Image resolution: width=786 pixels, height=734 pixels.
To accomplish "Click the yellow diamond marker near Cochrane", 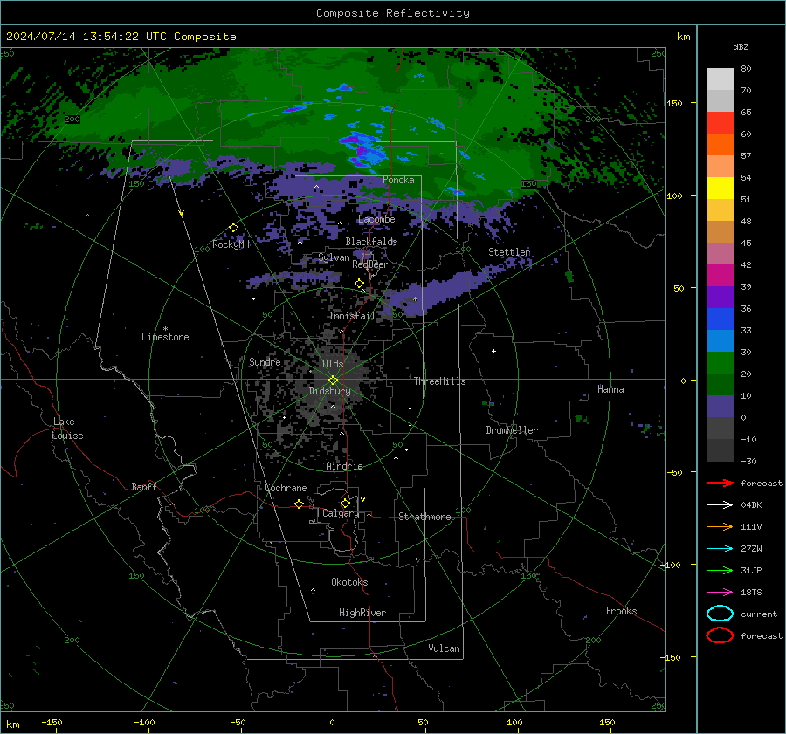I will (300, 504).
